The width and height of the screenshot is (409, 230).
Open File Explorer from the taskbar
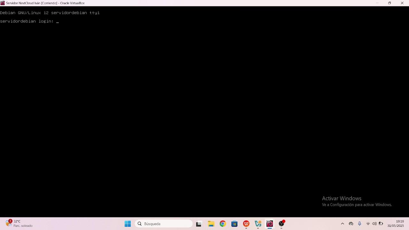[x=211, y=224]
